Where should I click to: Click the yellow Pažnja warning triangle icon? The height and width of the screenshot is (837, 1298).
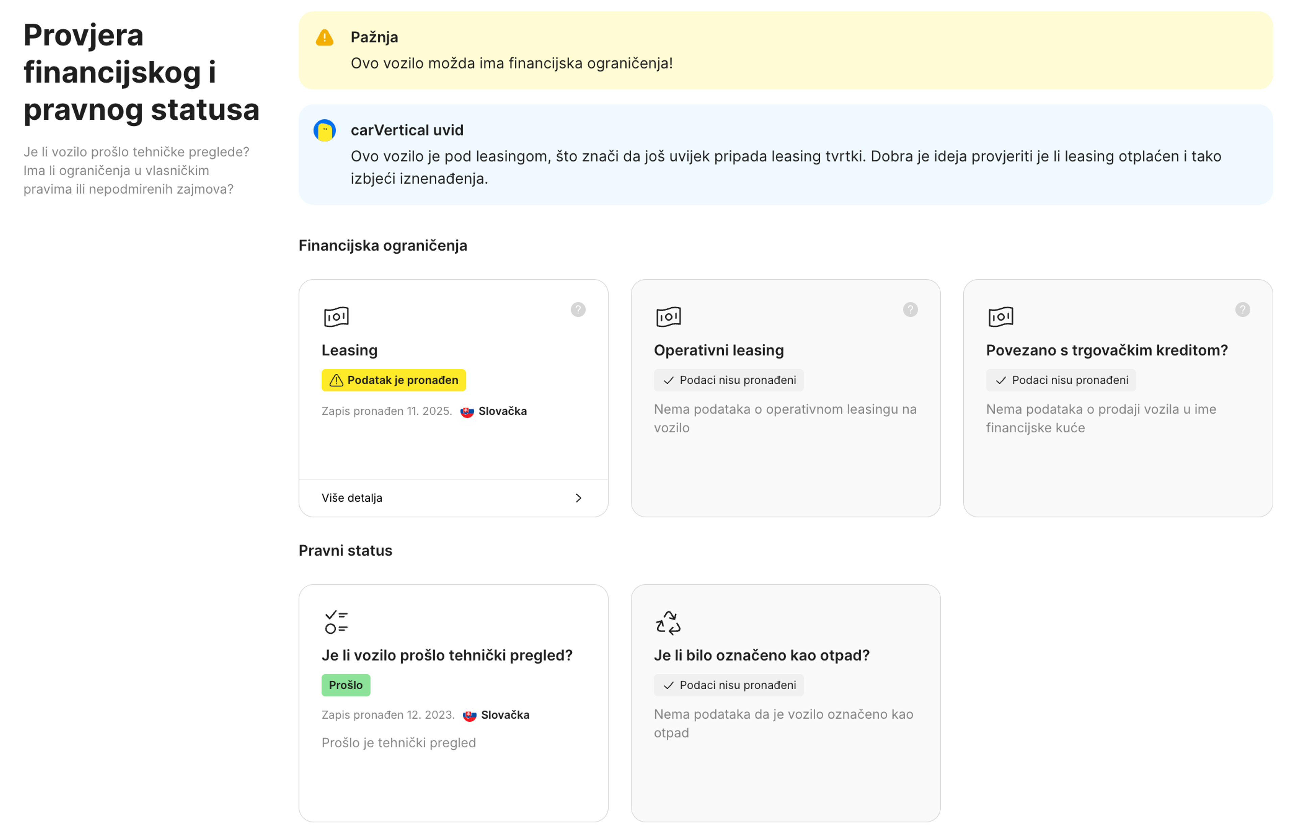(x=325, y=38)
